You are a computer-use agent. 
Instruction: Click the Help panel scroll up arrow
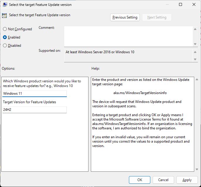pos(196,80)
